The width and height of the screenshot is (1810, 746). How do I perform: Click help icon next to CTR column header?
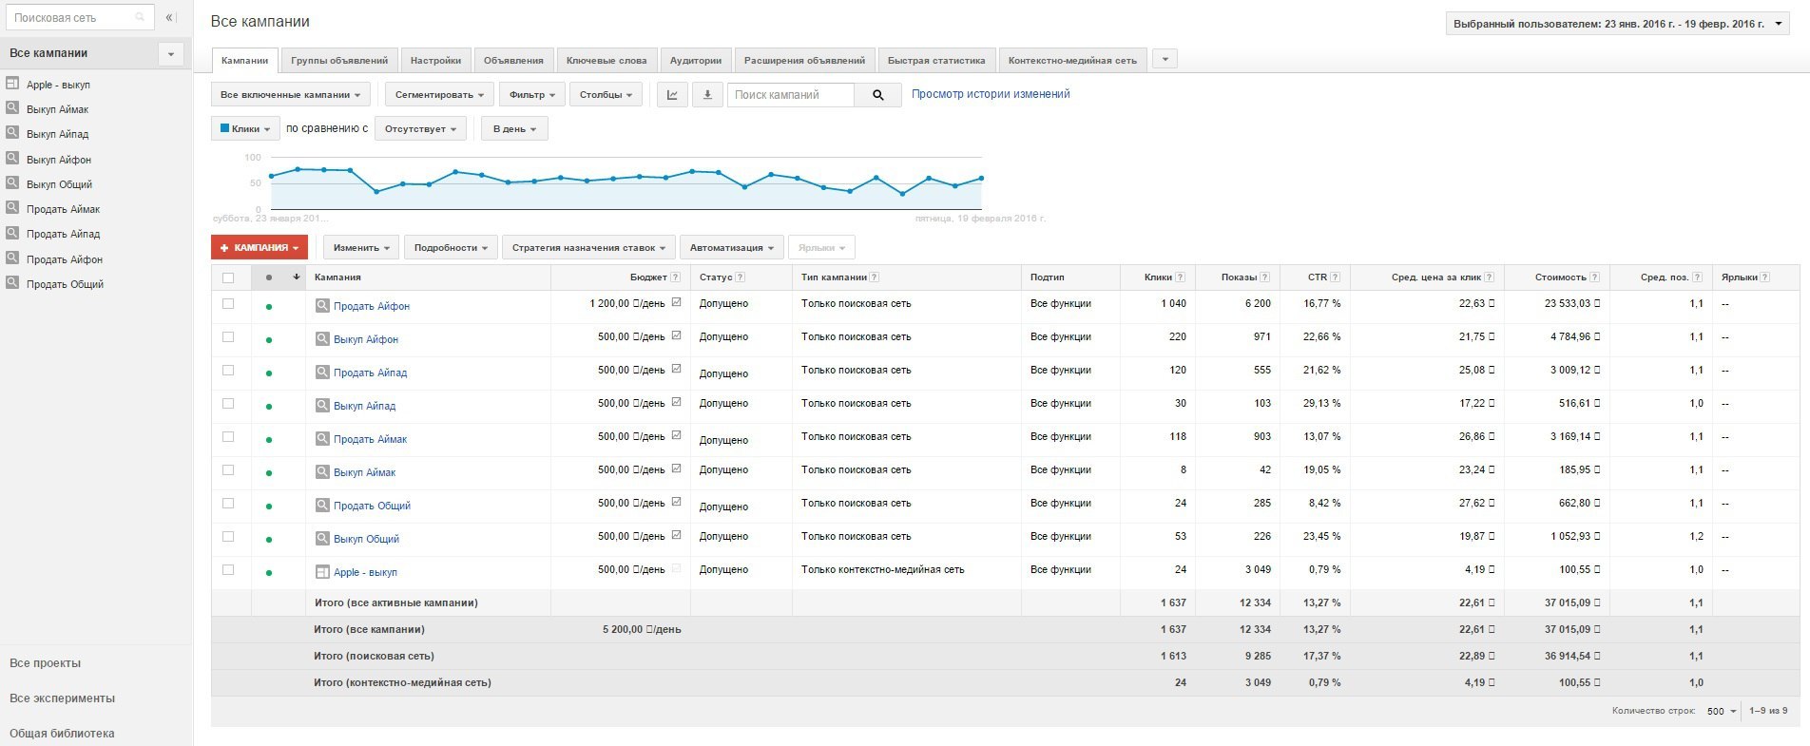(x=1335, y=277)
